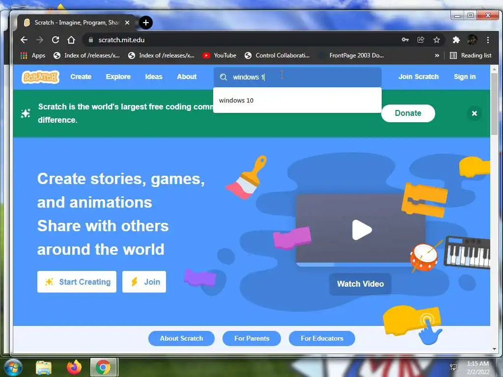The width and height of the screenshot is (503, 377).
Task: Click scrollbar down arrow
Action: pos(494,349)
